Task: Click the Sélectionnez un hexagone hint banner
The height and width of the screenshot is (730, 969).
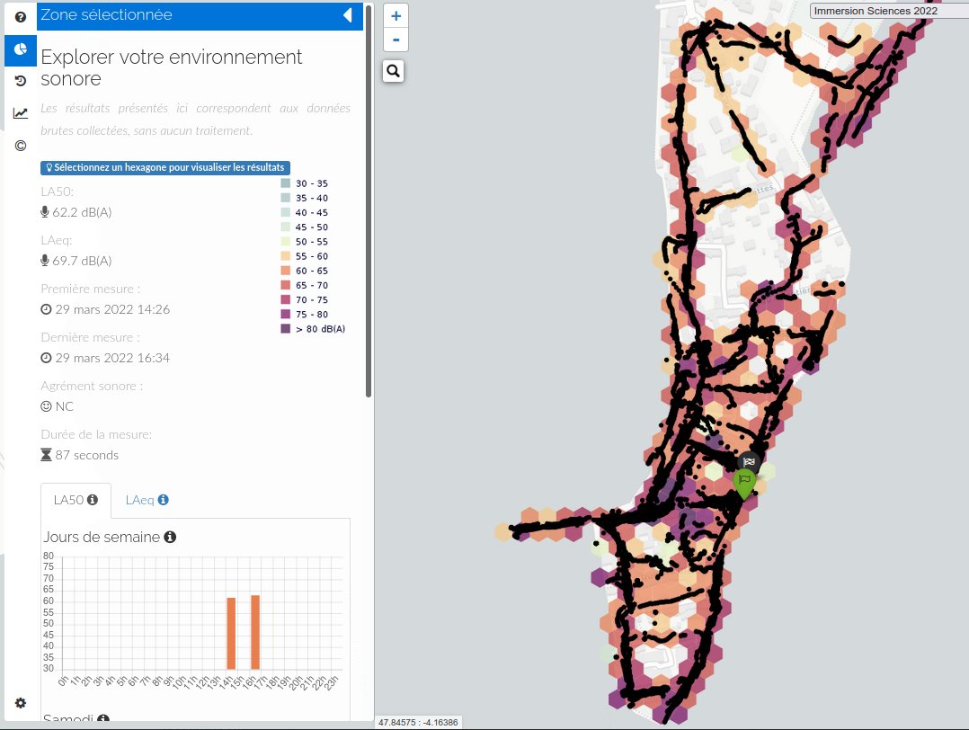Action: 165,167
